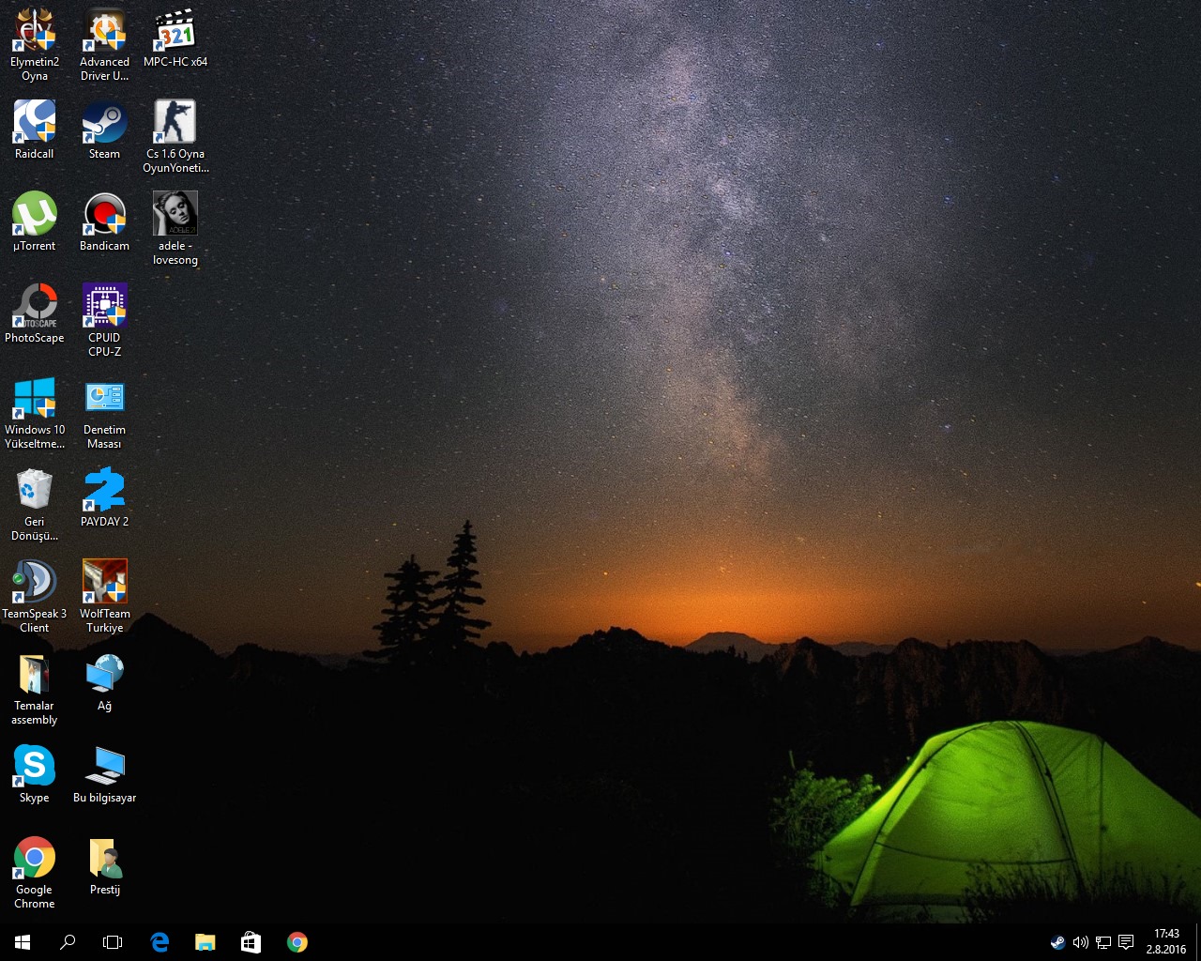Select the Temalar assembly folder
Viewport: 1201px width, 961px height.
coord(35,688)
